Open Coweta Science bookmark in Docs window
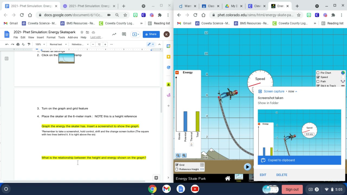Viewport: 347px width, 195px height. [39, 23]
